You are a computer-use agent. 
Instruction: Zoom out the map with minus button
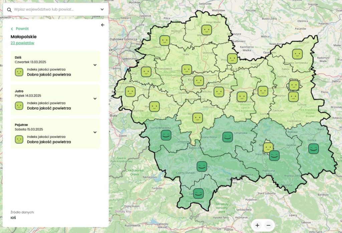click(268, 225)
